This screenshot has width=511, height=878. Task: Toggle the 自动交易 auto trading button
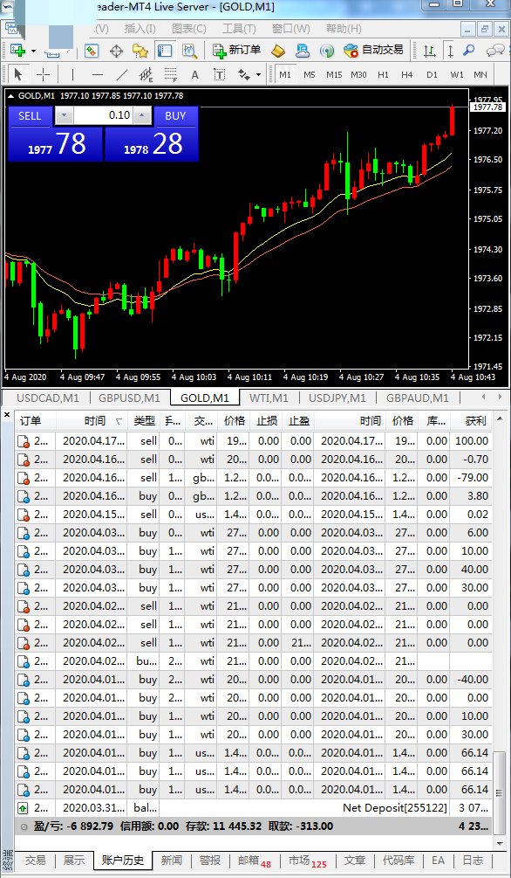pos(373,51)
